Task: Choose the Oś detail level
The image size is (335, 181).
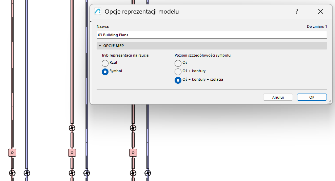Action: [178, 63]
